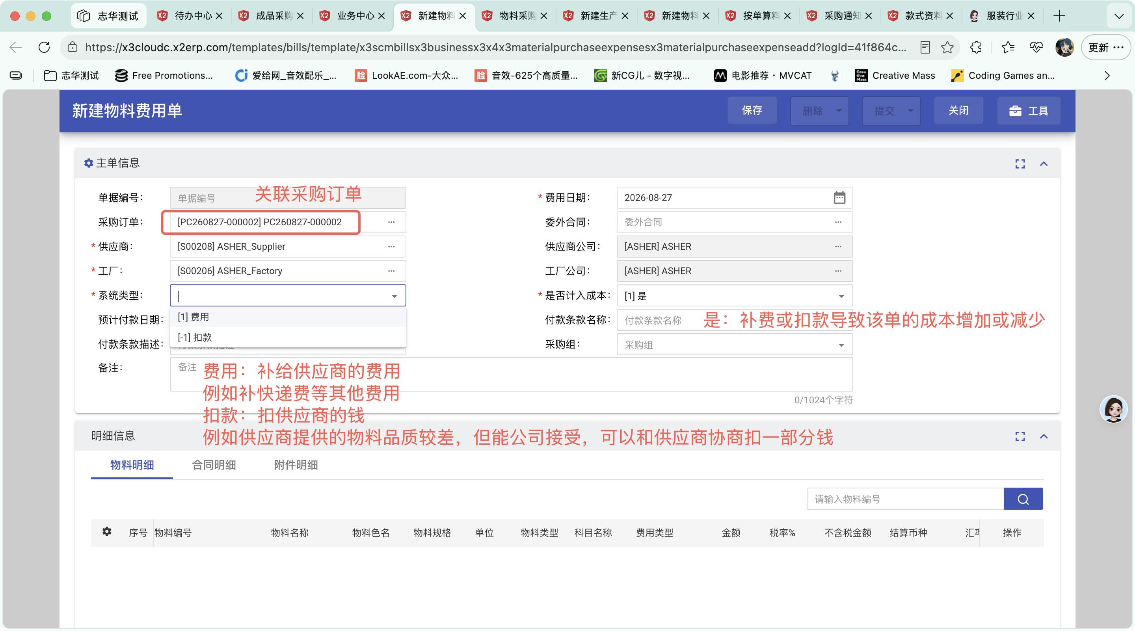Open the reader view icon in address bar
1135x631 pixels.
click(x=925, y=48)
